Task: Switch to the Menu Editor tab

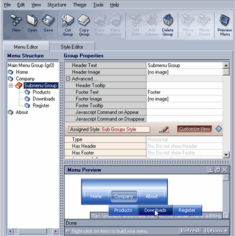Action: [26, 47]
